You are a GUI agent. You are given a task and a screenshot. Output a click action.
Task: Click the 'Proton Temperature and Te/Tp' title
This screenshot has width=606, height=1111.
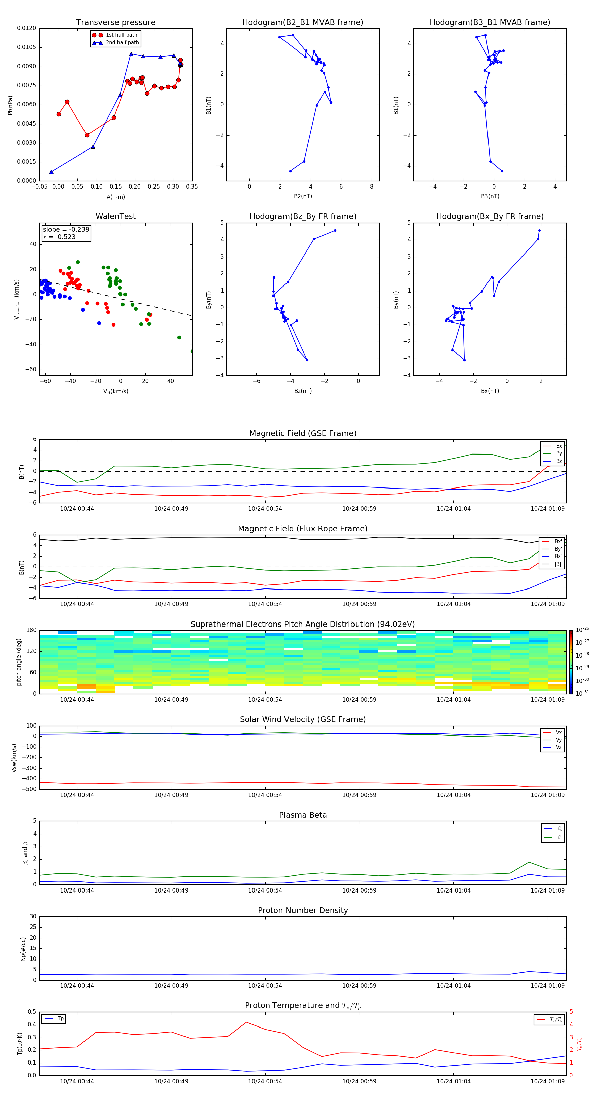coord(303,1006)
